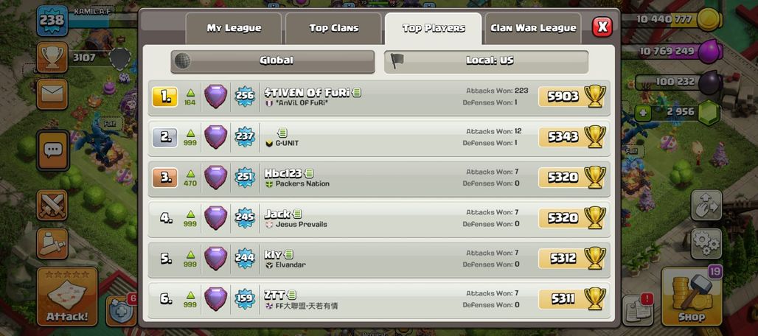Select the Local: US leaderboard toggle
The width and height of the screenshot is (758, 336).
[487, 61]
